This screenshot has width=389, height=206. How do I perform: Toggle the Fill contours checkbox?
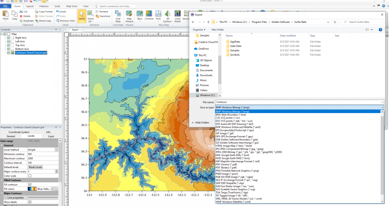(30, 184)
